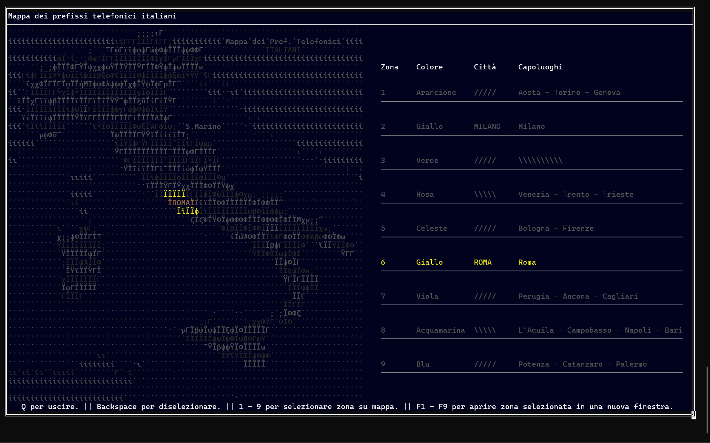Viewport: 710px width, 443px height.
Task: Click the Zona column header
Action: pos(389,67)
